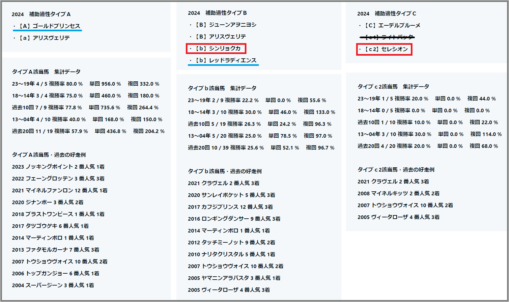The width and height of the screenshot is (509, 302).
Task: Select the heading タイプb該当馬 集計データ
Action: pos(222,88)
